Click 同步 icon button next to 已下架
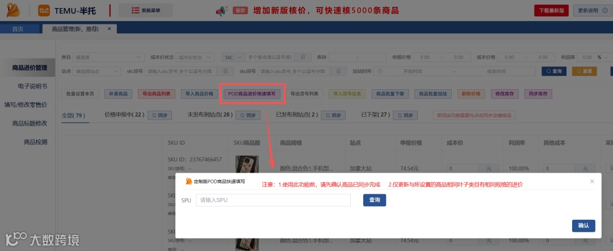Image resolution: width=613 pixels, height=251 pixels. tap(405, 115)
